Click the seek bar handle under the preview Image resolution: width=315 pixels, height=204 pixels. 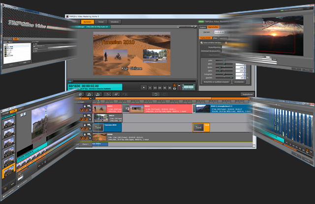(72, 81)
